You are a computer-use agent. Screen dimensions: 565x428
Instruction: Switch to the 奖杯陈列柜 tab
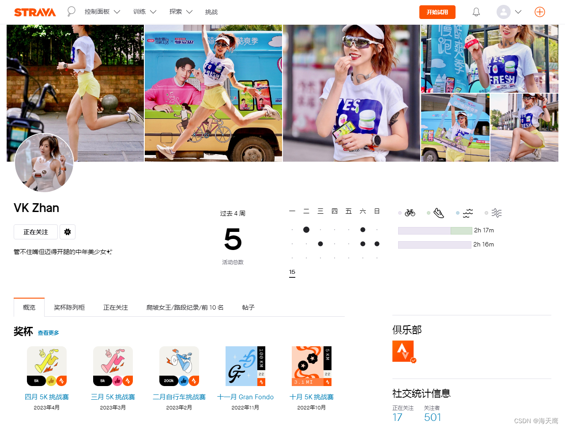69,307
